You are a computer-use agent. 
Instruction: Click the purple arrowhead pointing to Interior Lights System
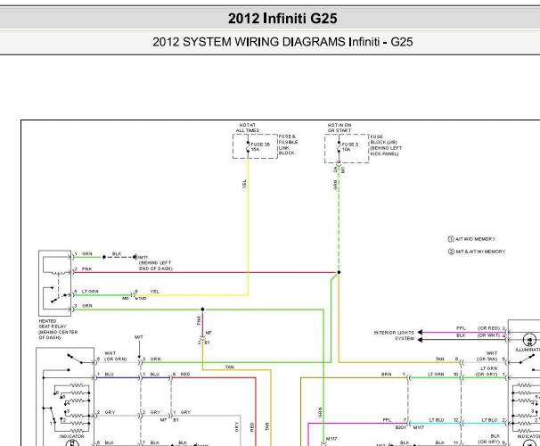point(420,332)
